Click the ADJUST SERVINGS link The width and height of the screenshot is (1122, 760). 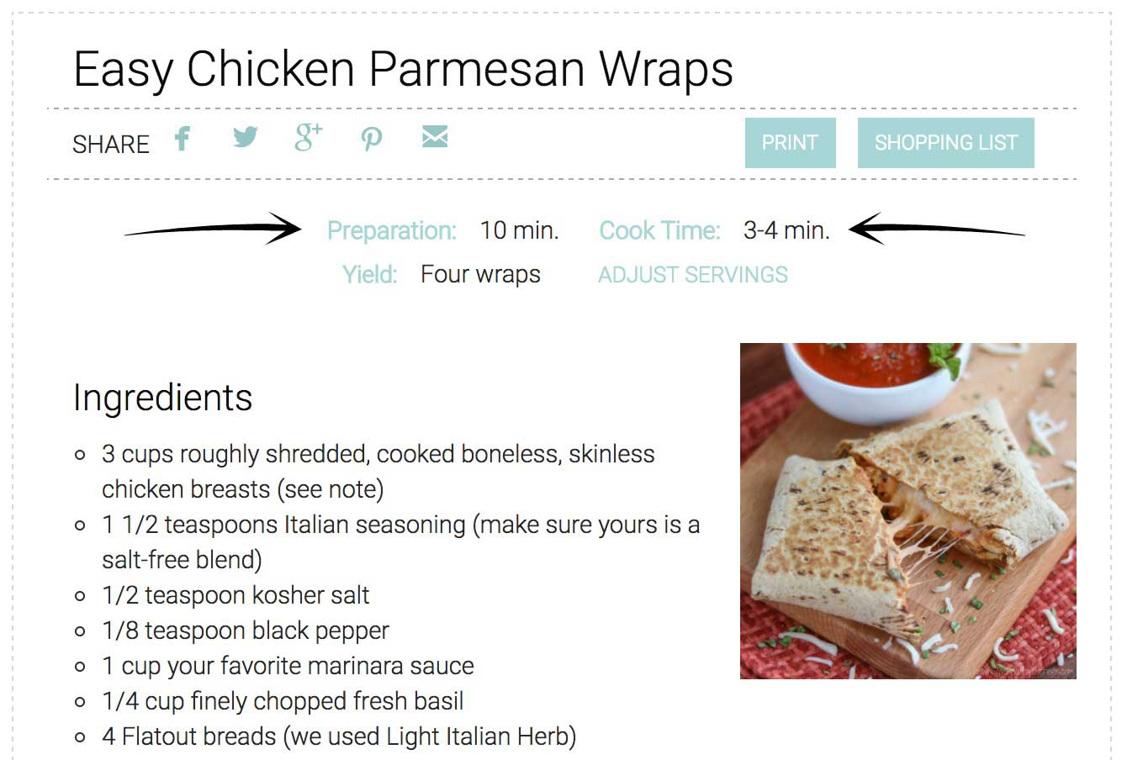click(x=692, y=275)
